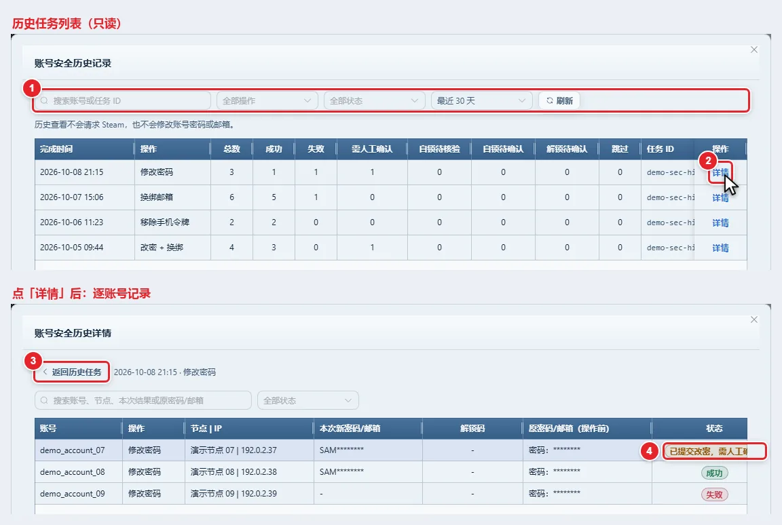The height and width of the screenshot is (525, 782).
Task: Click the 换绑邮箱 operation cell
Action: point(172,197)
